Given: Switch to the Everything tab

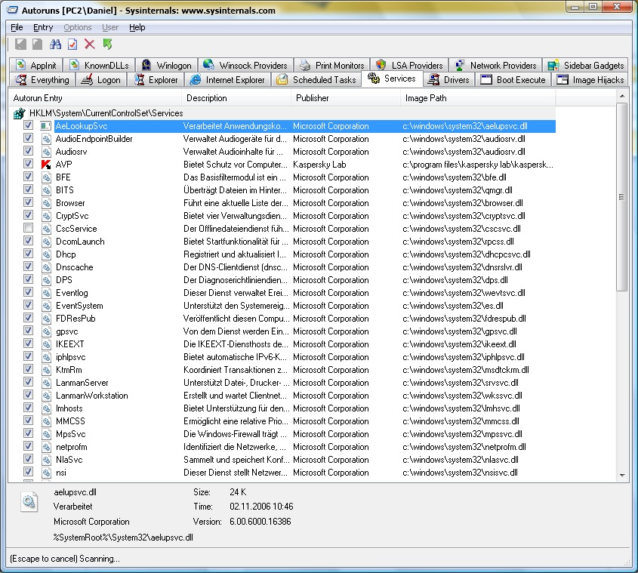Looking at the screenshot, I should [42, 80].
